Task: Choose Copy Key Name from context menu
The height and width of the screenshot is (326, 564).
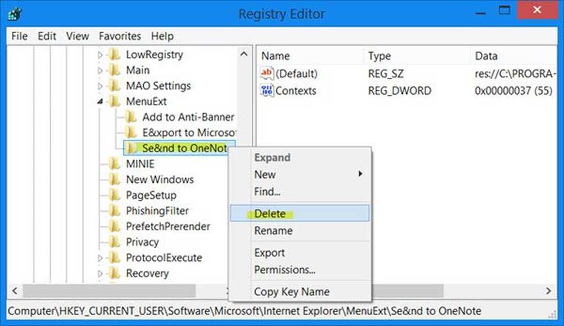Action: coord(299,292)
